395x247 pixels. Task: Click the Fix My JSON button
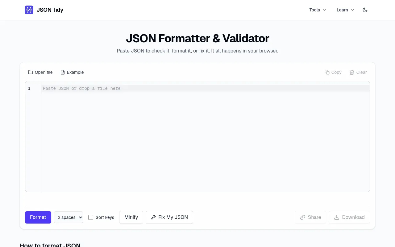pyautogui.click(x=169, y=217)
